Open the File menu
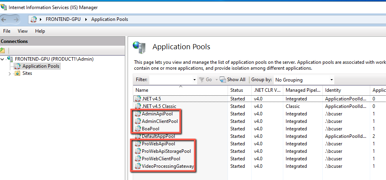 (x=7, y=31)
